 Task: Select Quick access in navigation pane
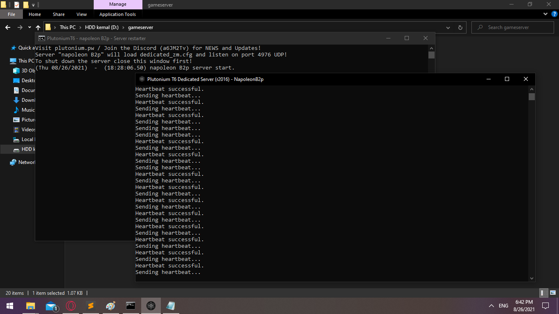[x=23, y=48]
